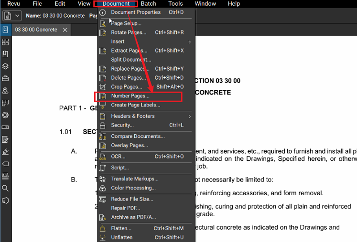Open the Window menu
The height and width of the screenshot is (242, 357).
point(206,4)
